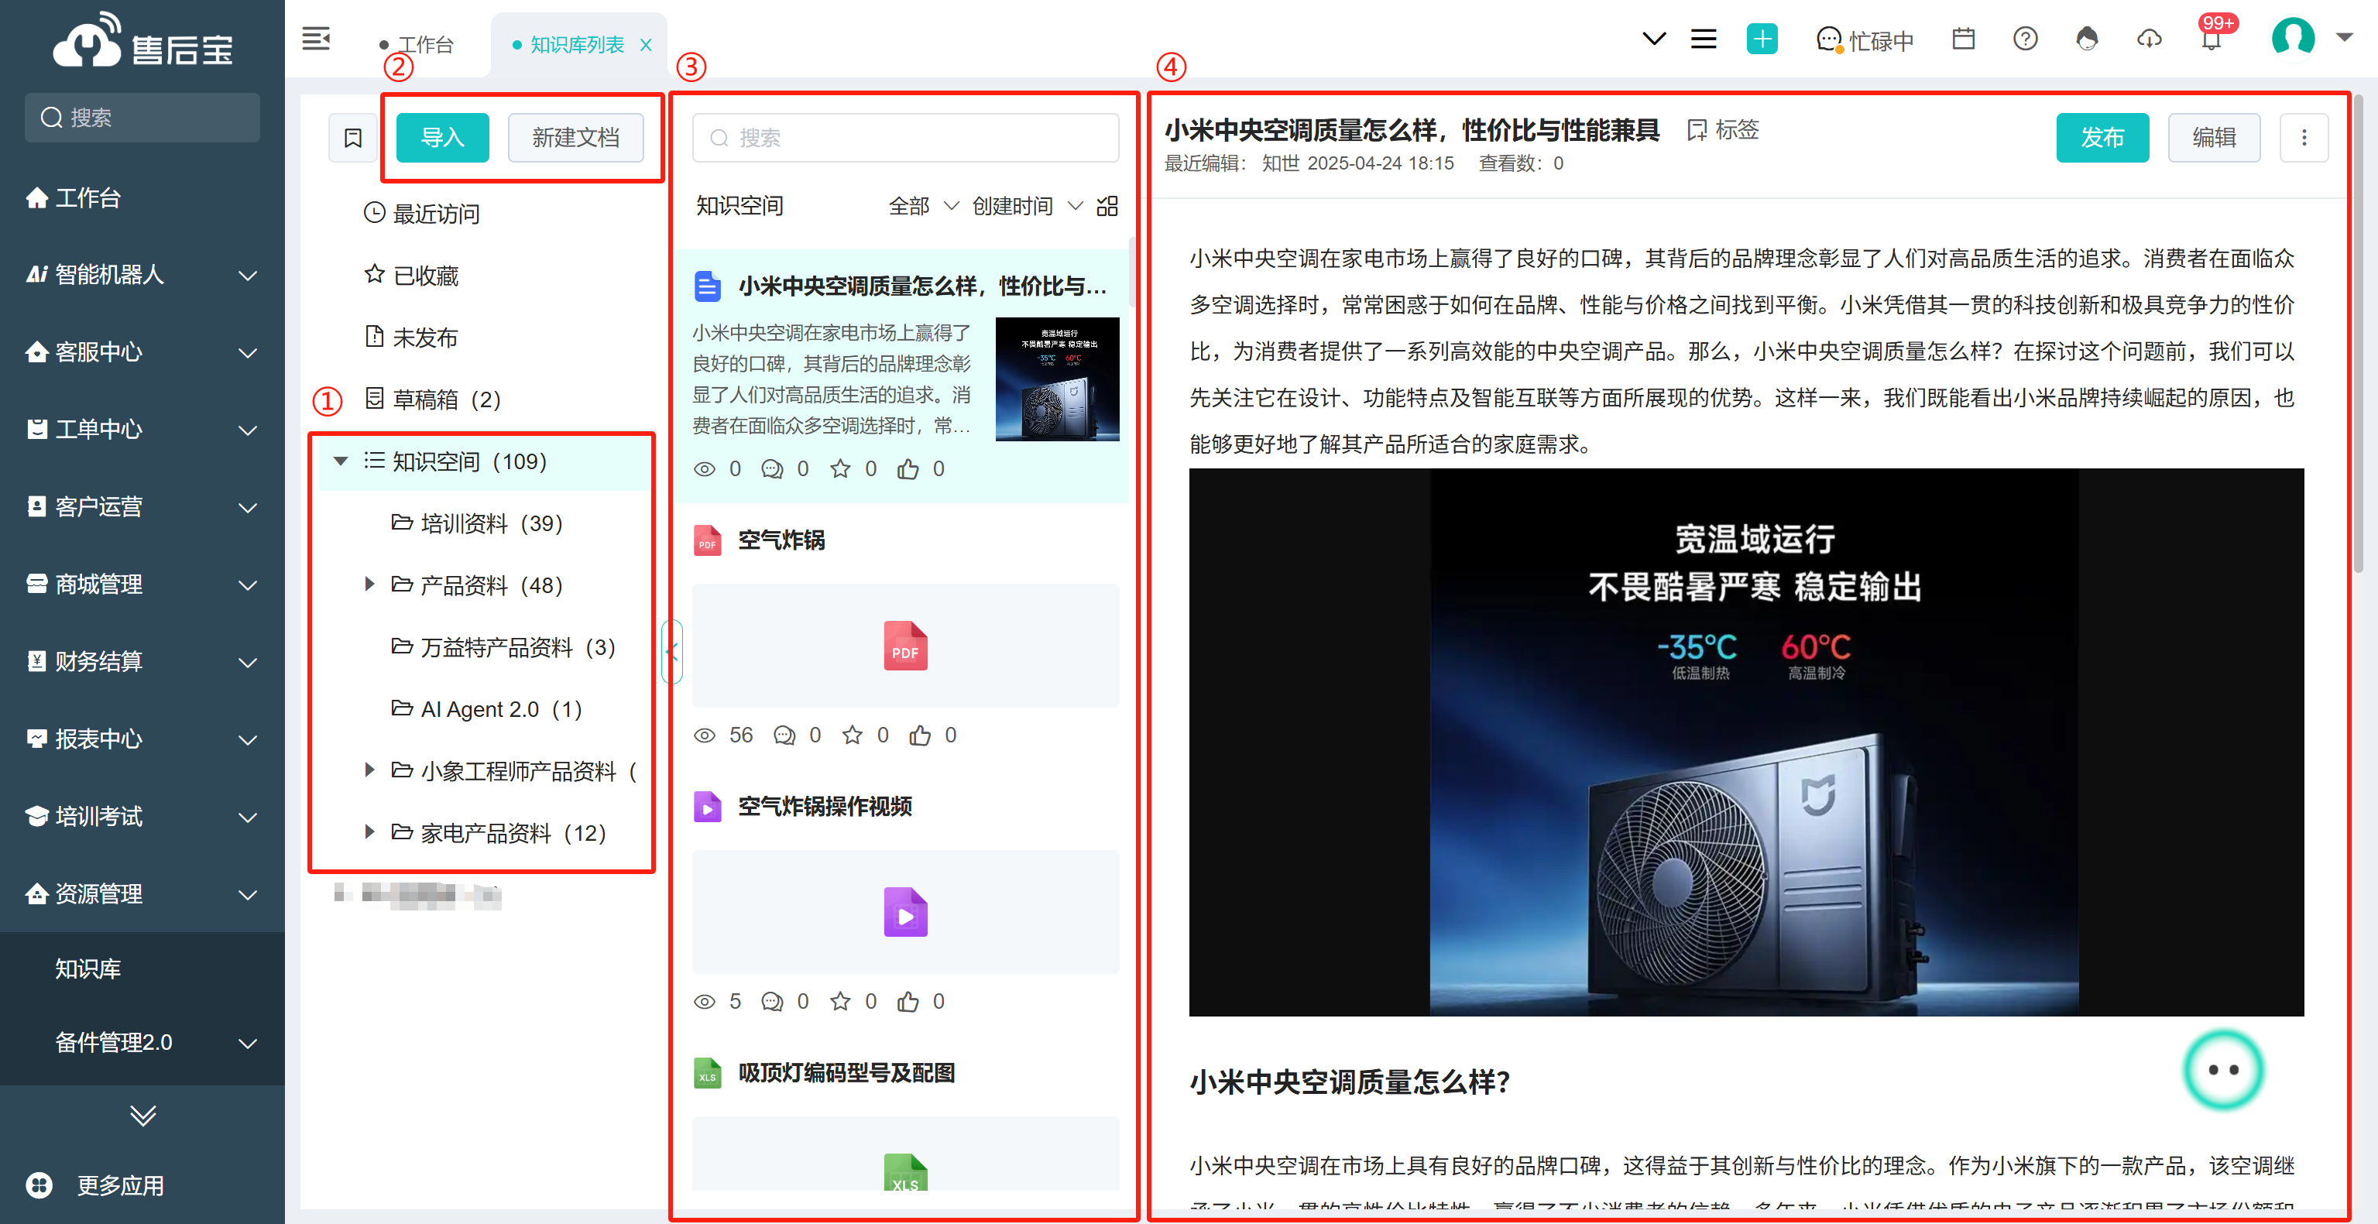The width and height of the screenshot is (2378, 1224).
Task: Open the 全部 filter dropdown
Action: tap(923, 206)
